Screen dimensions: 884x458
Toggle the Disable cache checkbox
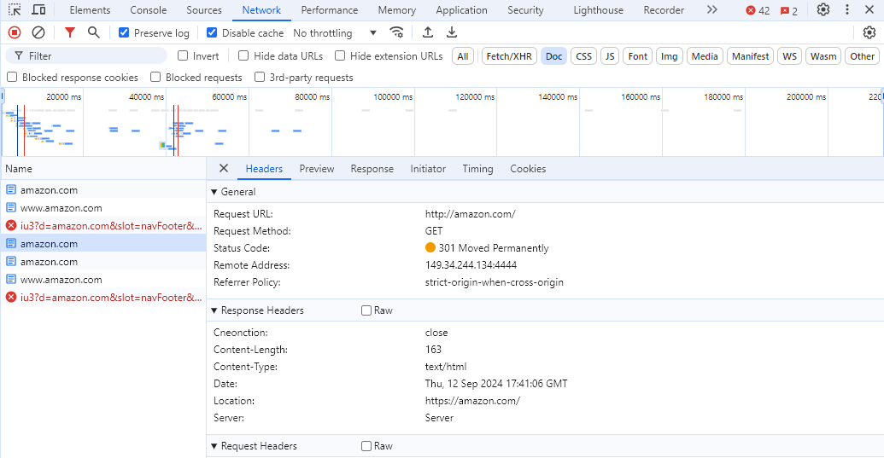[x=212, y=32]
